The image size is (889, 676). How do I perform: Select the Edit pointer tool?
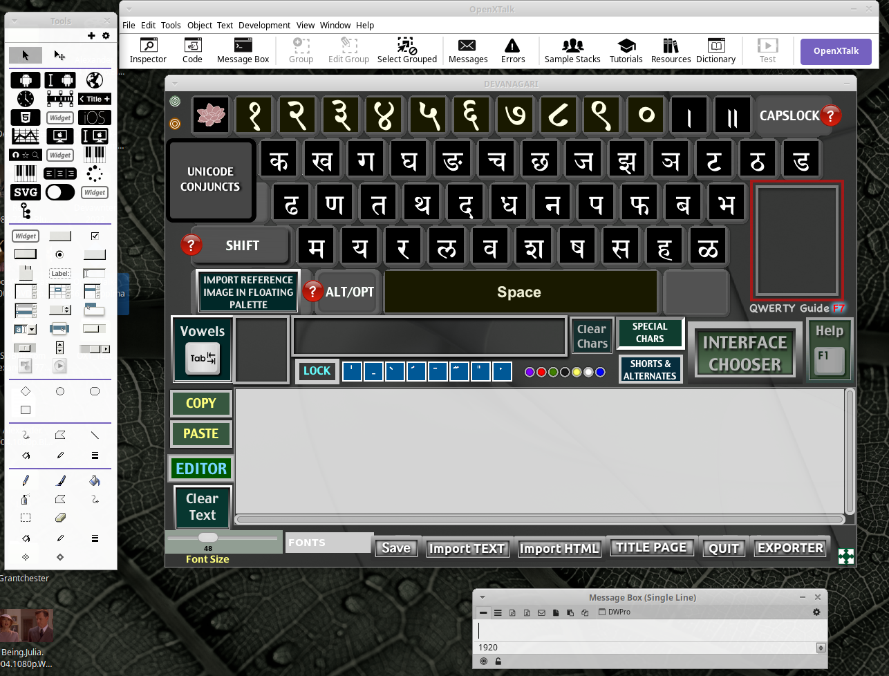(60, 55)
